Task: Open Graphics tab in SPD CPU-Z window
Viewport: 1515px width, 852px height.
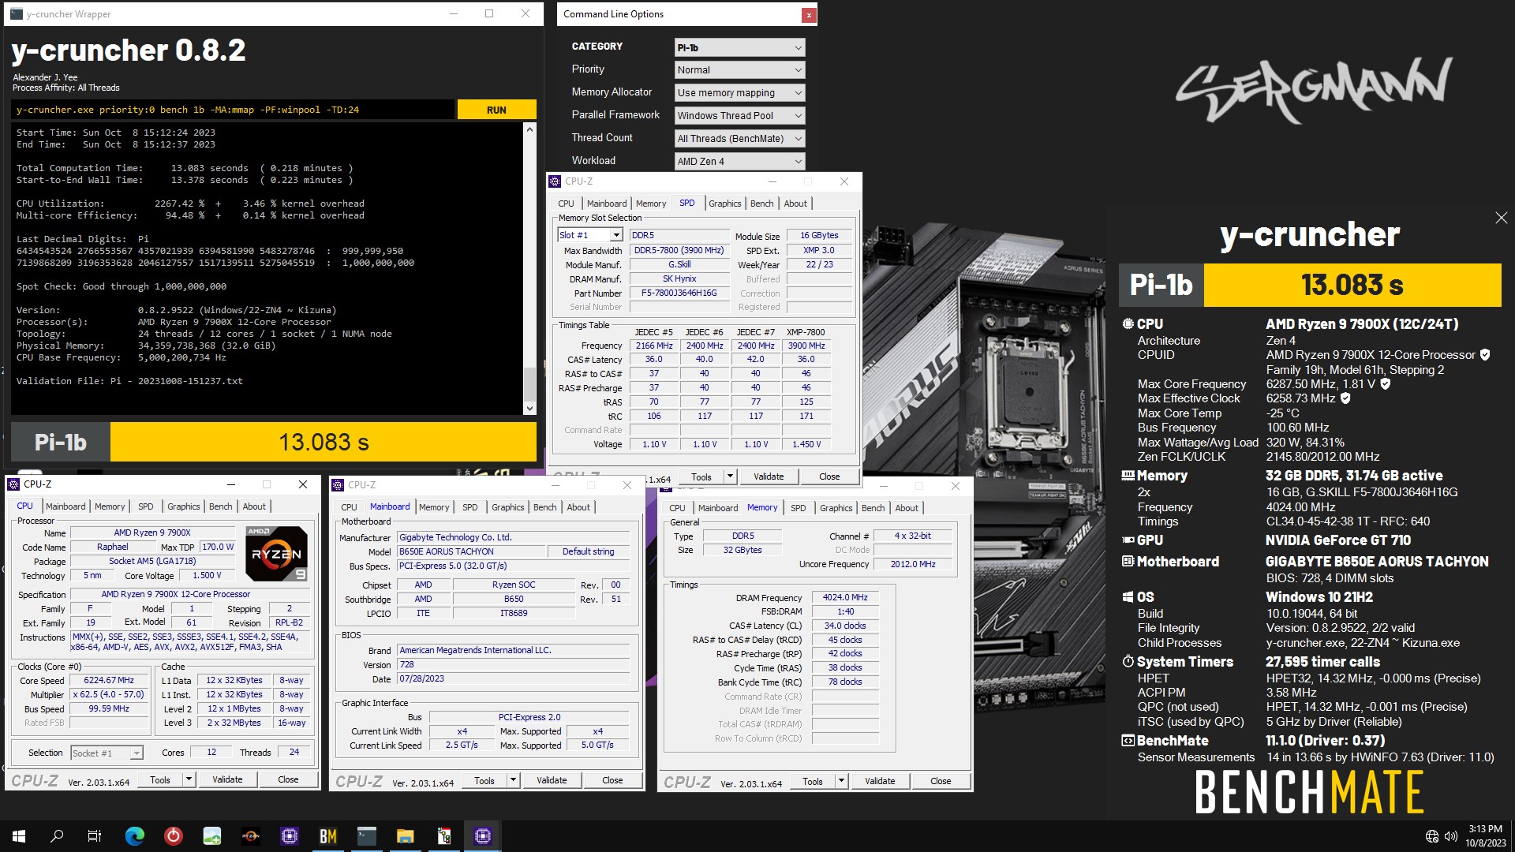Action: (724, 204)
